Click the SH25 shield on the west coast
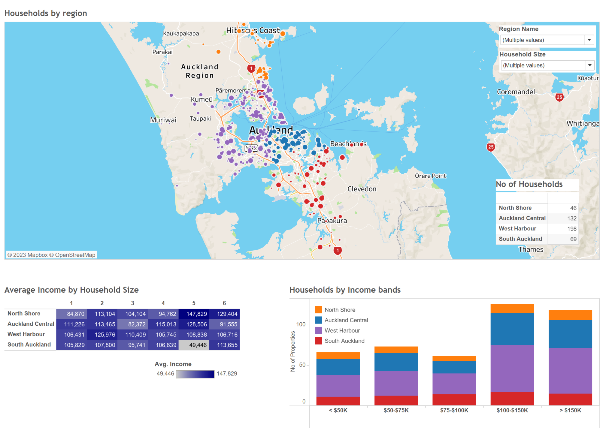The width and height of the screenshot is (615, 440). pyautogui.click(x=490, y=147)
